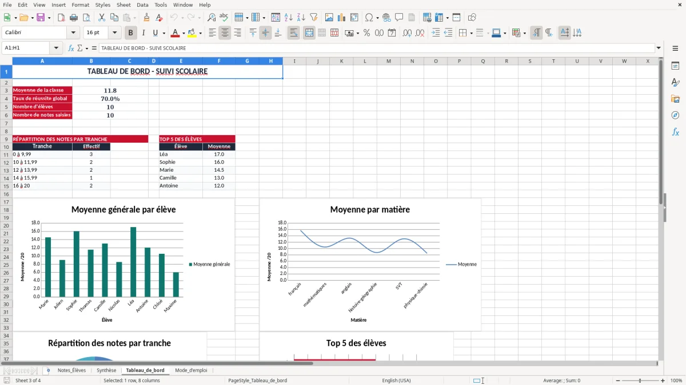Select the 'Moyenne par matière' chart
This screenshot has height=385, width=686.
pos(370,264)
